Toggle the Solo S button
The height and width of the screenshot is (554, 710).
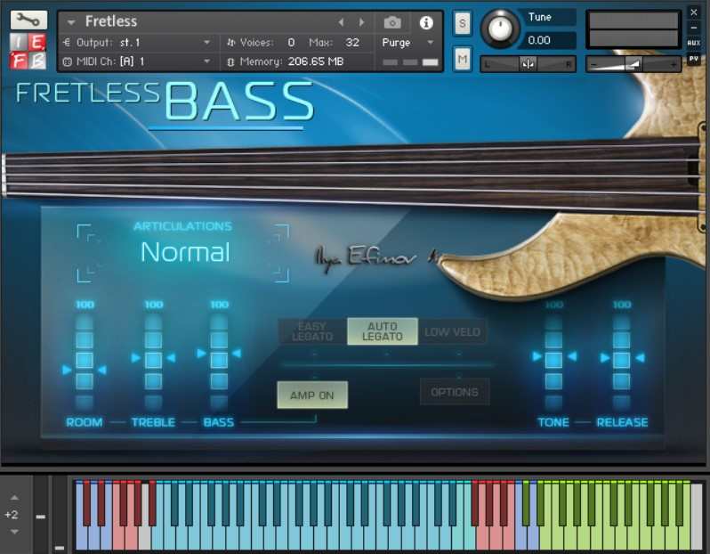[x=462, y=22]
